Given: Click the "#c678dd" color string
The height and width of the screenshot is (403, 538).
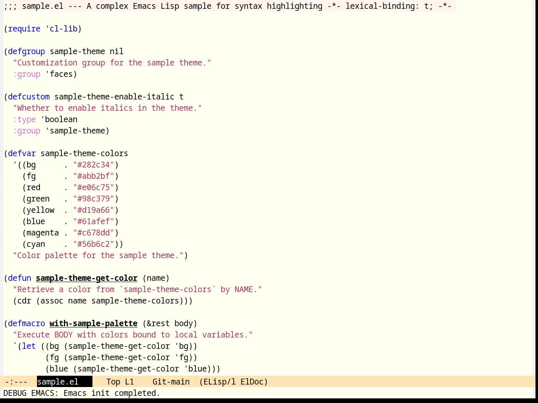Looking at the screenshot, I should tap(94, 233).
